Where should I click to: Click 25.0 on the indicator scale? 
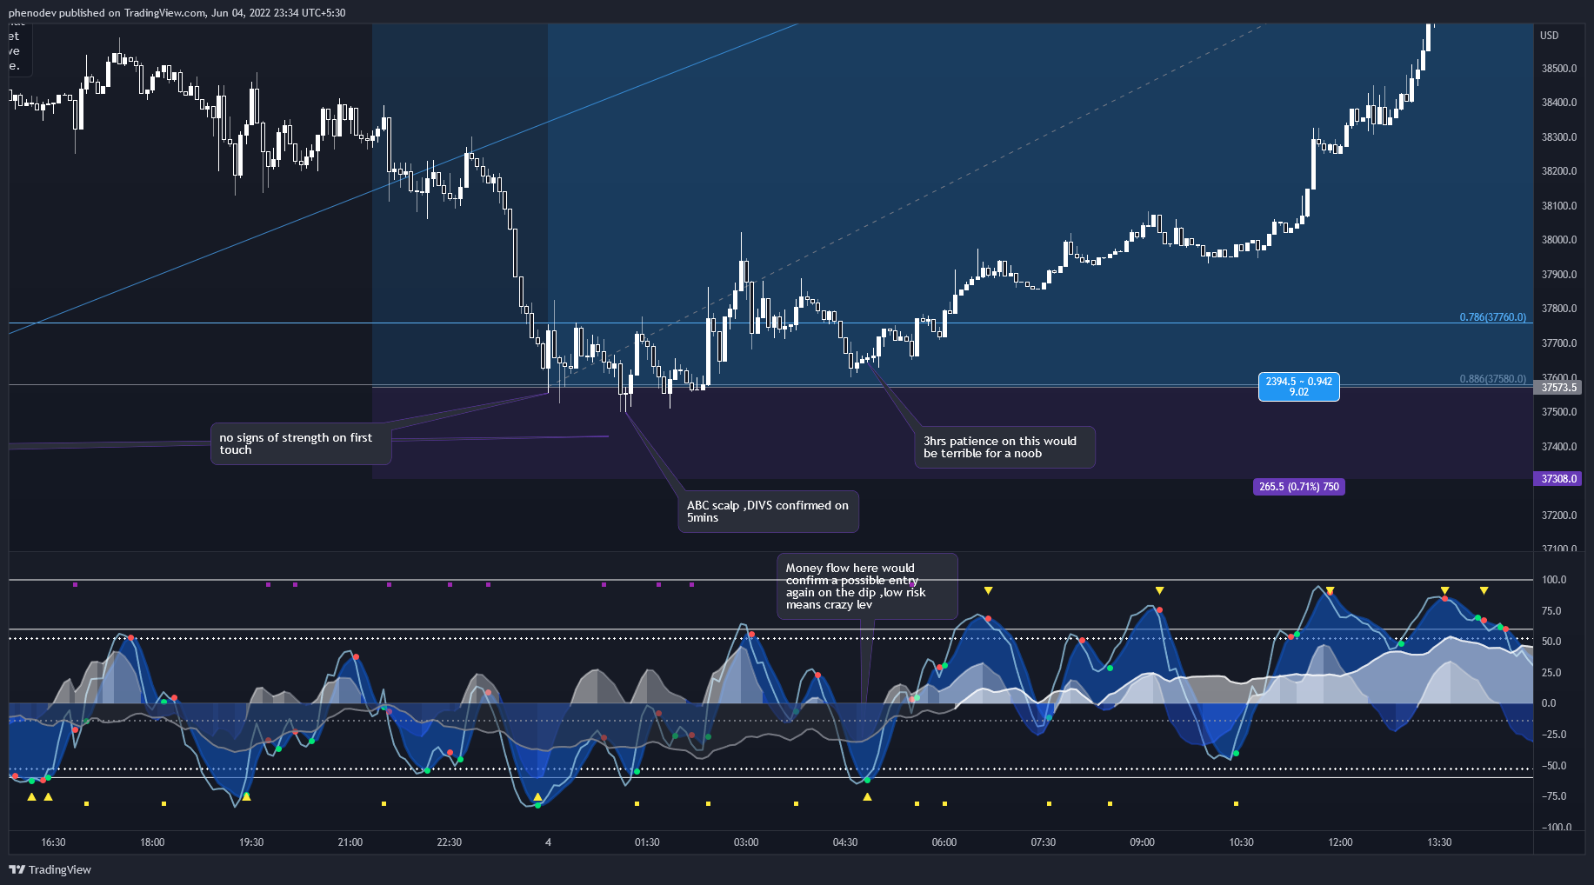(1551, 673)
